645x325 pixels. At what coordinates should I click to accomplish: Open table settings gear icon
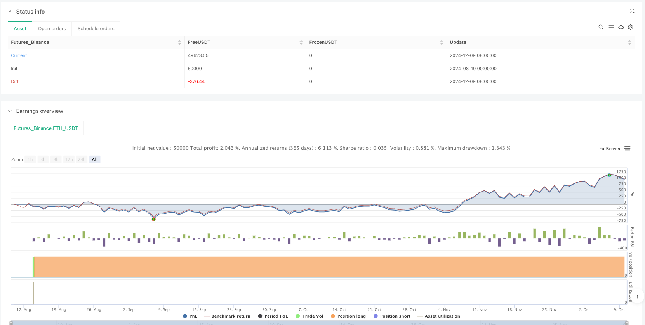[x=631, y=27]
